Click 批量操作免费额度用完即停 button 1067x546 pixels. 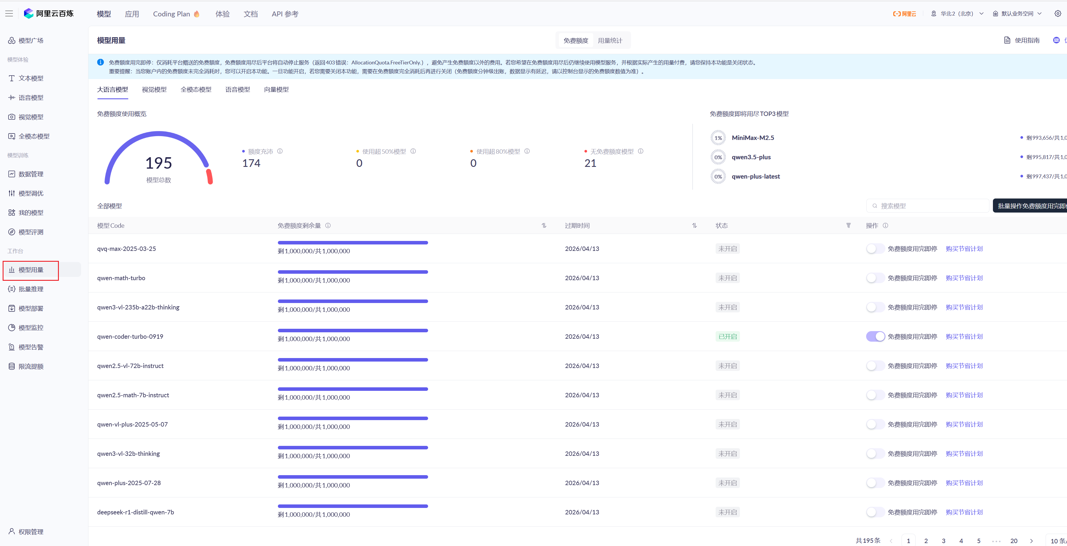1031,206
